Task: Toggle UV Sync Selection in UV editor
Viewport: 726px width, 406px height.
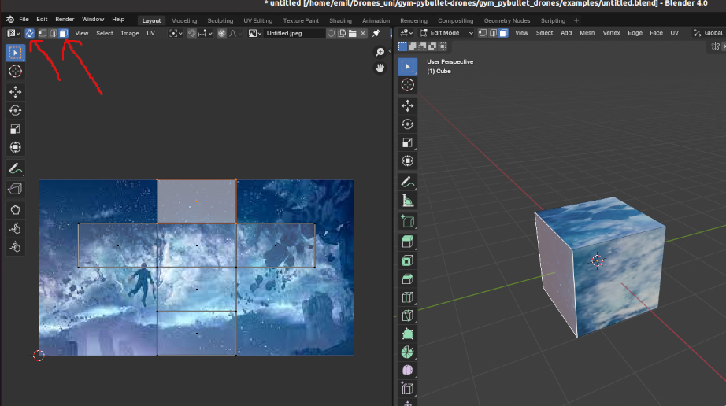Action: [30, 33]
